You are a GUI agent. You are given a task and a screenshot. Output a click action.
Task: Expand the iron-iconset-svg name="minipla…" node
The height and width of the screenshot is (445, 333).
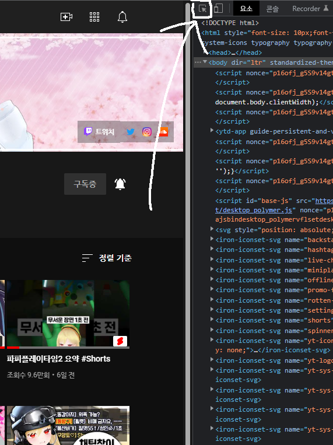click(212, 269)
